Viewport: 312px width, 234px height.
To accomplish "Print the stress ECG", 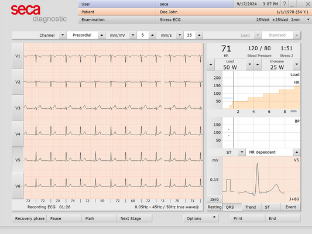I will 248,218.
